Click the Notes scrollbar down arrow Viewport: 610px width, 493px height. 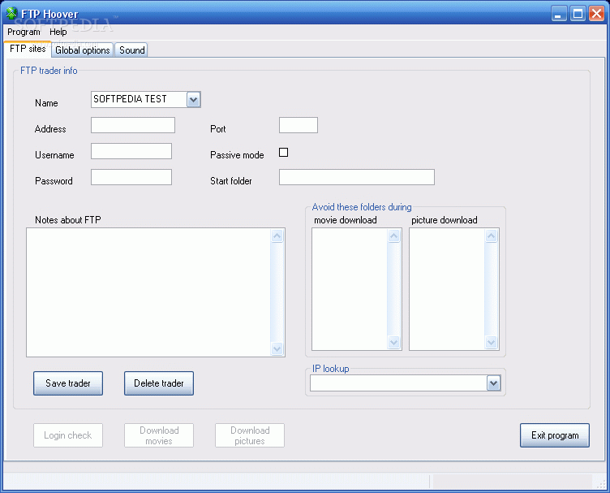[277, 348]
